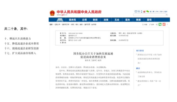Open the 国务院 navigation tab

(72, 20)
